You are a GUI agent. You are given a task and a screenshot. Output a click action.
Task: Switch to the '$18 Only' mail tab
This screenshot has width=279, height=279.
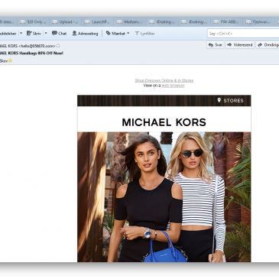33,22
